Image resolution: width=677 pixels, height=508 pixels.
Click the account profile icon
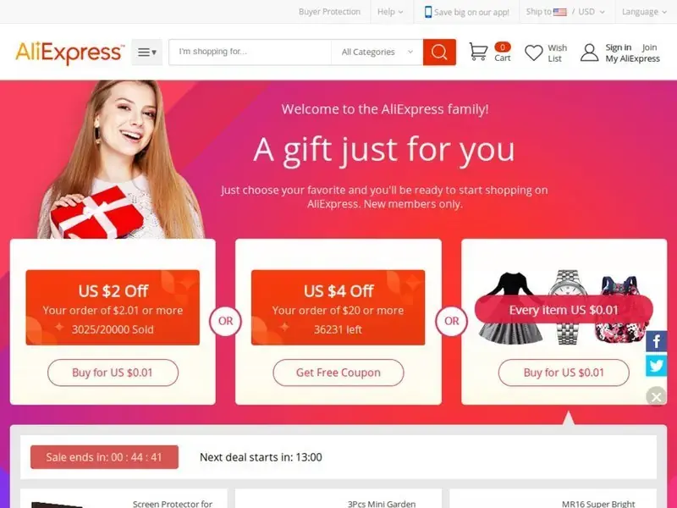pyautogui.click(x=589, y=52)
